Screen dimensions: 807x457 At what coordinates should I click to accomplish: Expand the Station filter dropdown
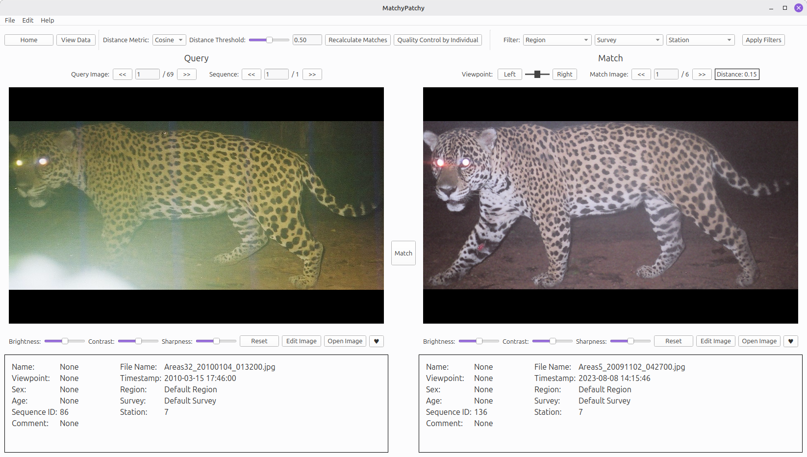point(701,40)
